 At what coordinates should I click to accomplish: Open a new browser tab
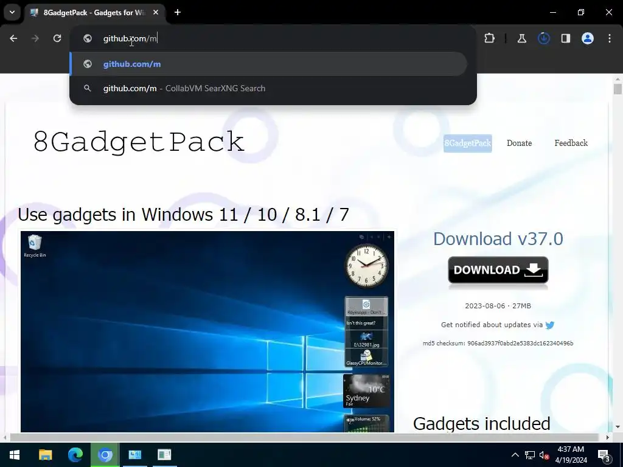coord(178,12)
